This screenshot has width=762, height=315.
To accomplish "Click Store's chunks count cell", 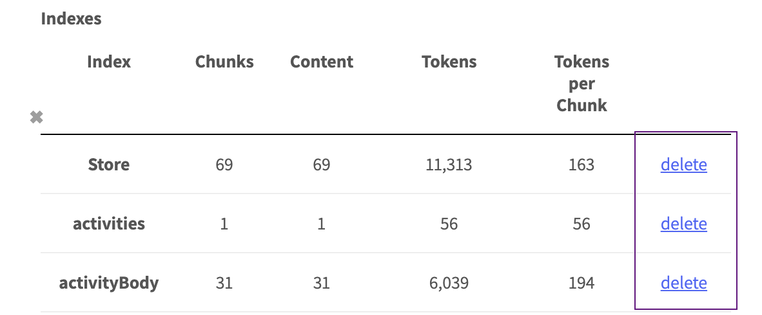I will [x=224, y=165].
